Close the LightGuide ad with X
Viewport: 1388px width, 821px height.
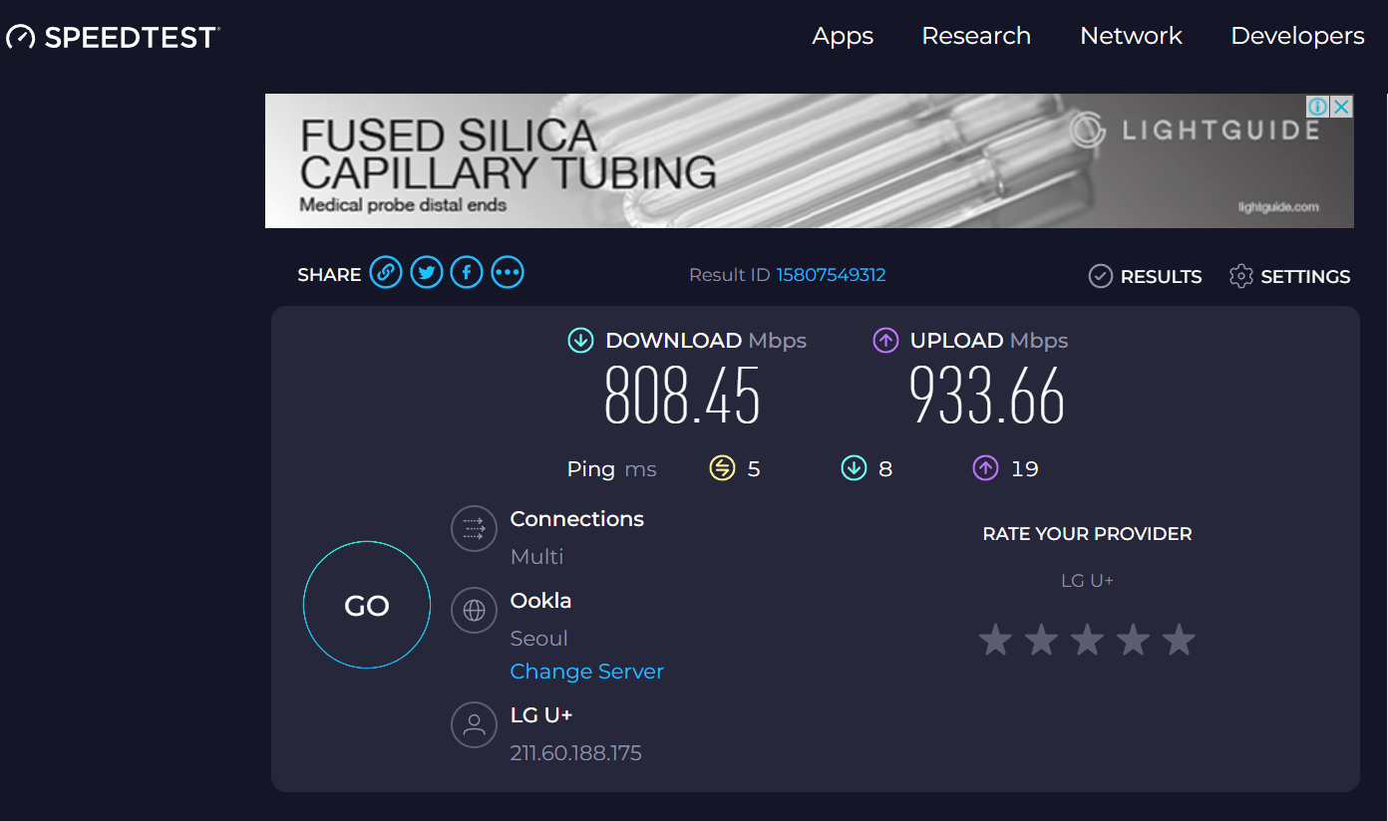tap(1342, 106)
